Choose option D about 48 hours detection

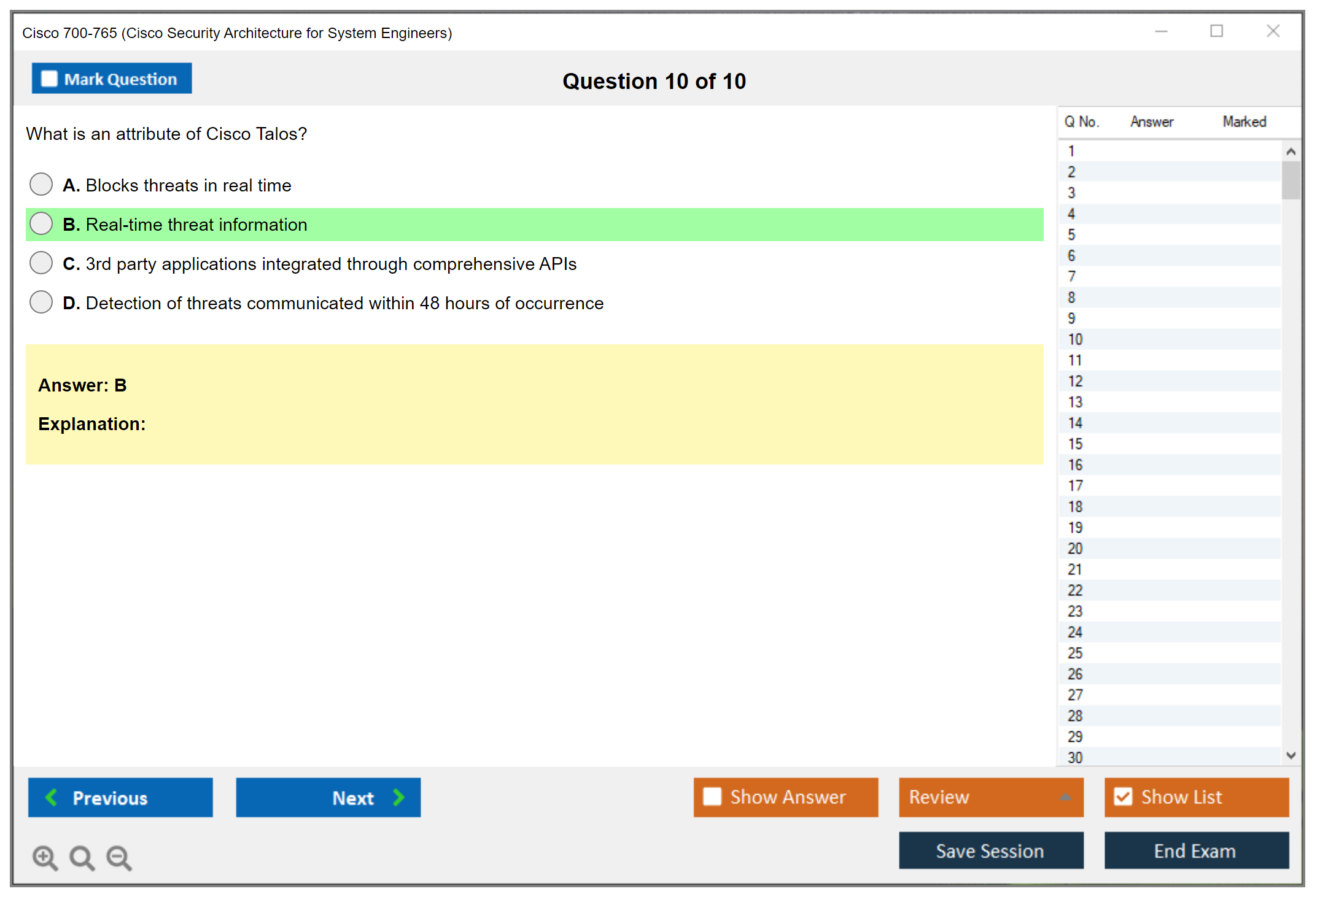pyautogui.click(x=41, y=302)
